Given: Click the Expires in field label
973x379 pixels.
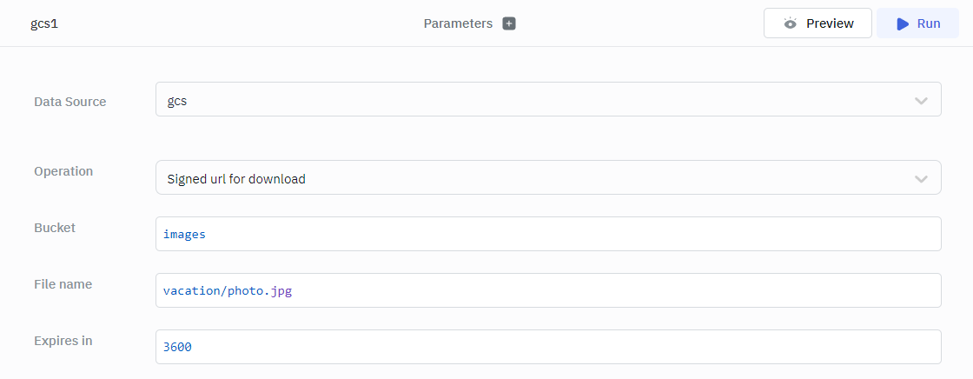Looking at the screenshot, I should [x=63, y=341].
